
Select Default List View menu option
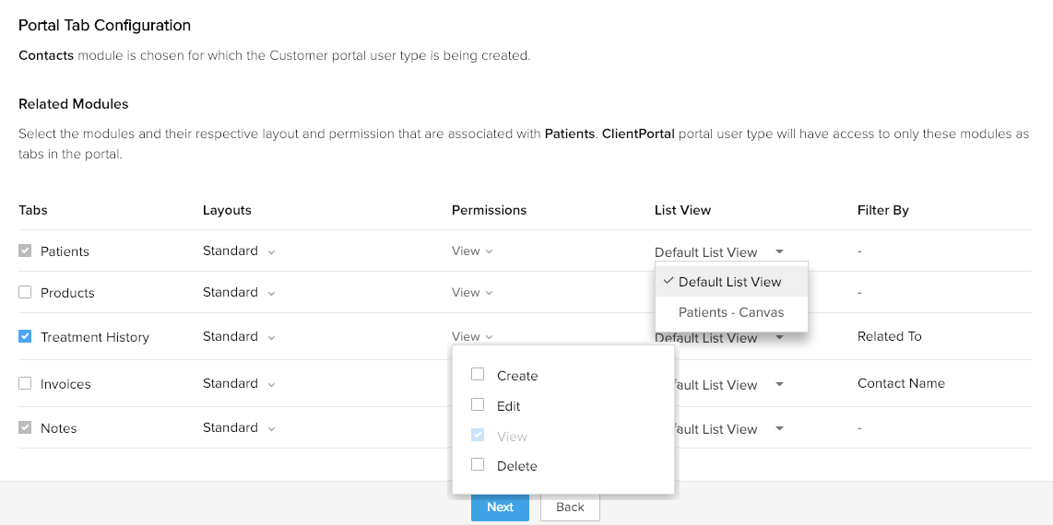pyautogui.click(x=729, y=282)
